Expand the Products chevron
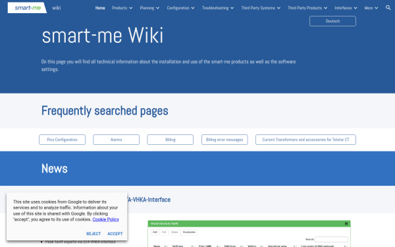Image resolution: width=395 pixels, height=247 pixels. pyautogui.click(x=131, y=8)
